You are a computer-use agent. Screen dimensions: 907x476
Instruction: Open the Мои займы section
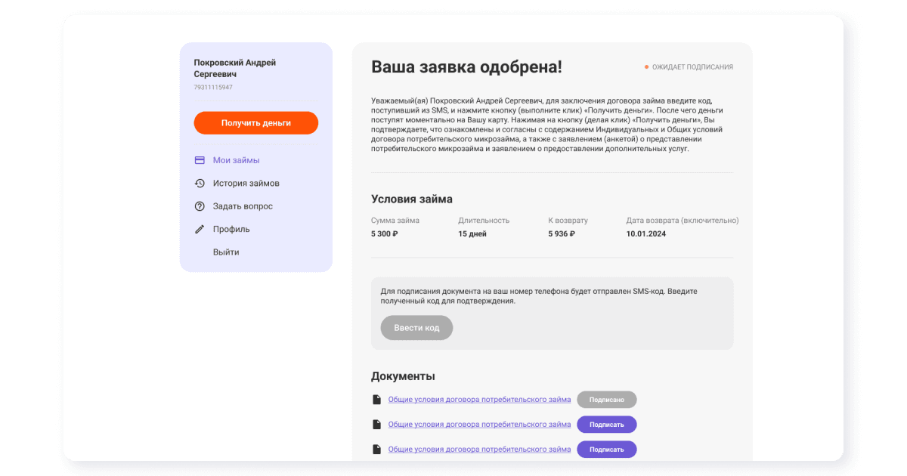[236, 160]
